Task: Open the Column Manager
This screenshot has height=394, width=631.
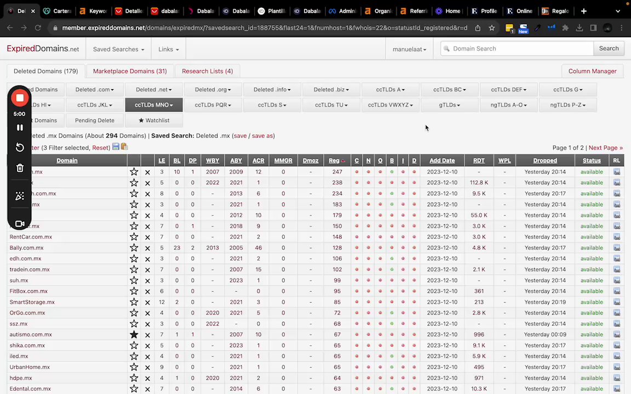Action: [x=592, y=71]
